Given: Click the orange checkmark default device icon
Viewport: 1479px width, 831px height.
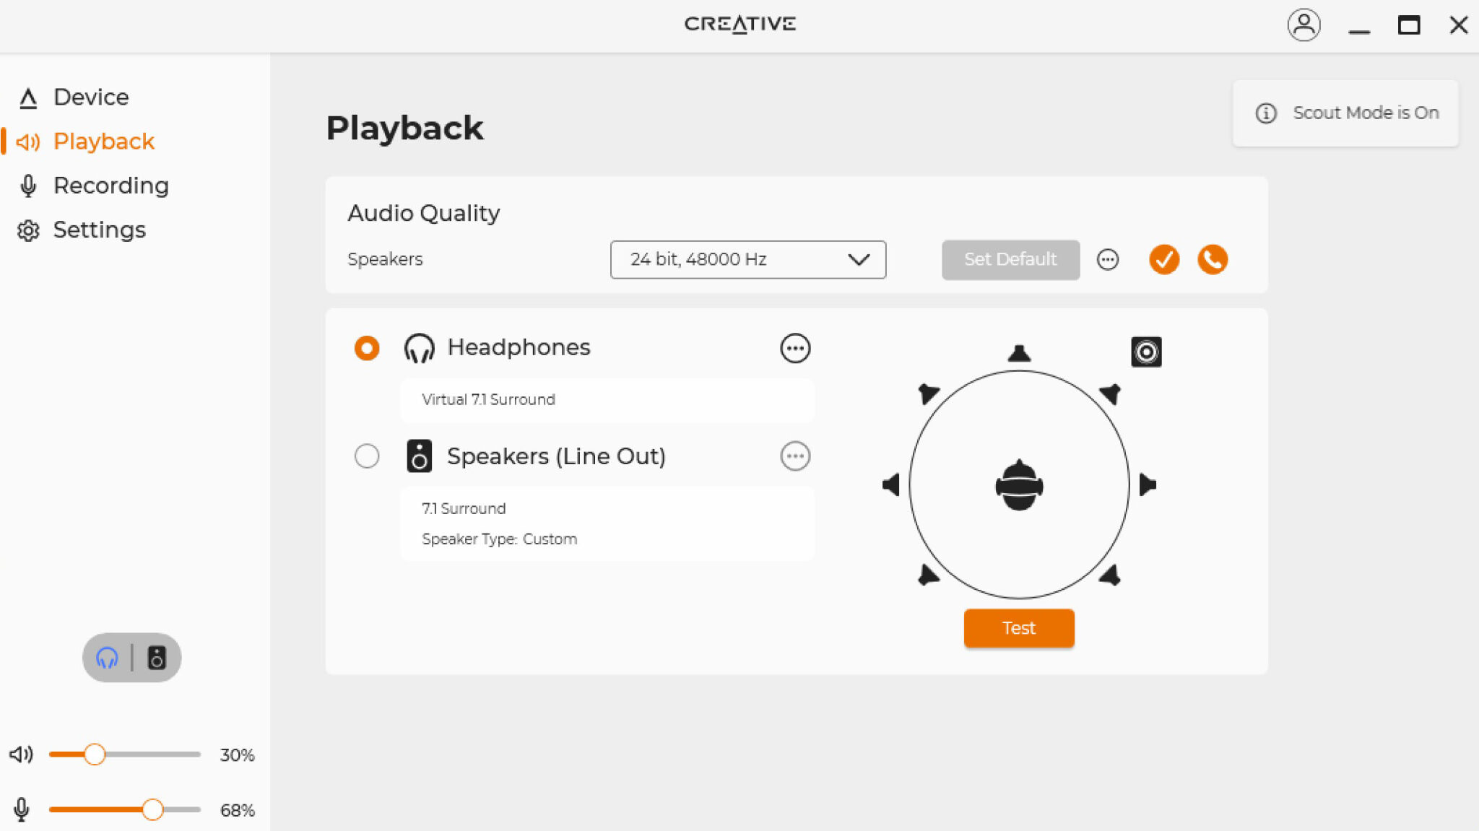Looking at the screenshot, I should [1164, 259].
